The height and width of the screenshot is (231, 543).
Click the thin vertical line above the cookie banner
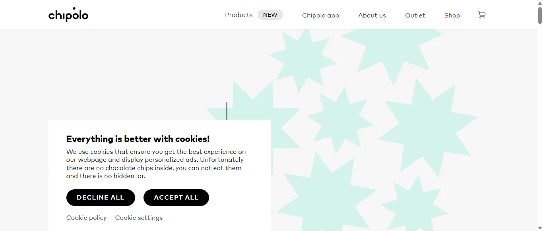(227, 111)
